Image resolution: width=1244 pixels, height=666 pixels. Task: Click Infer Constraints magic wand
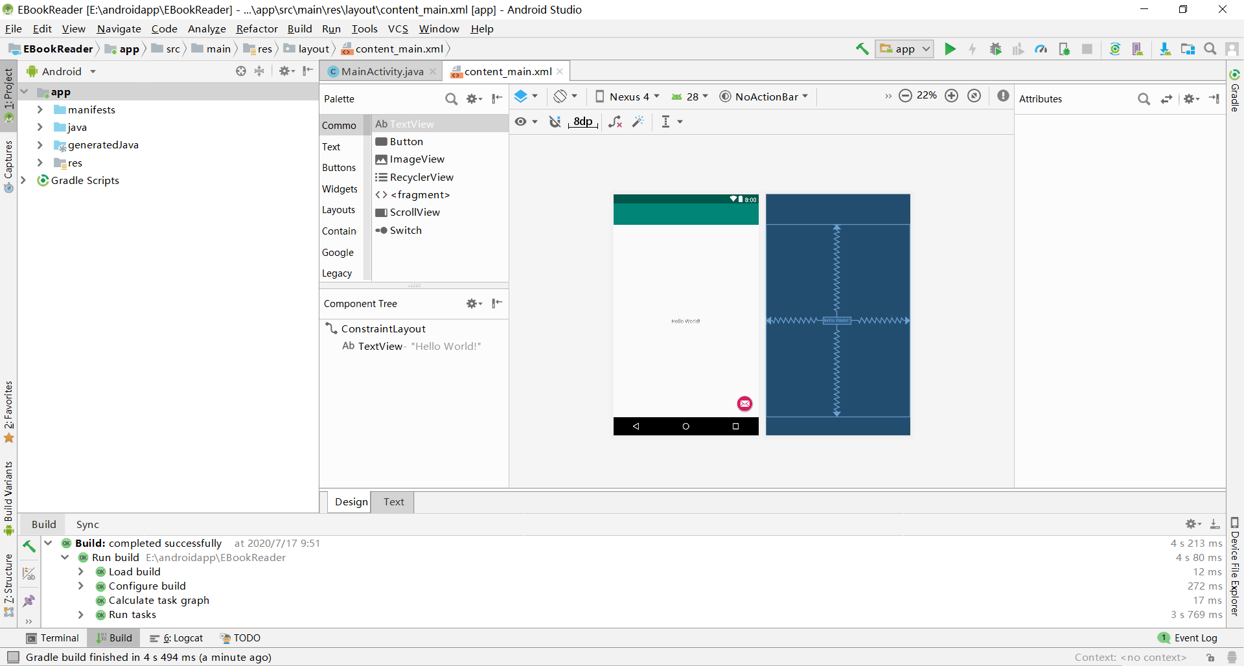pyautogui.click(x=638, y=122)
